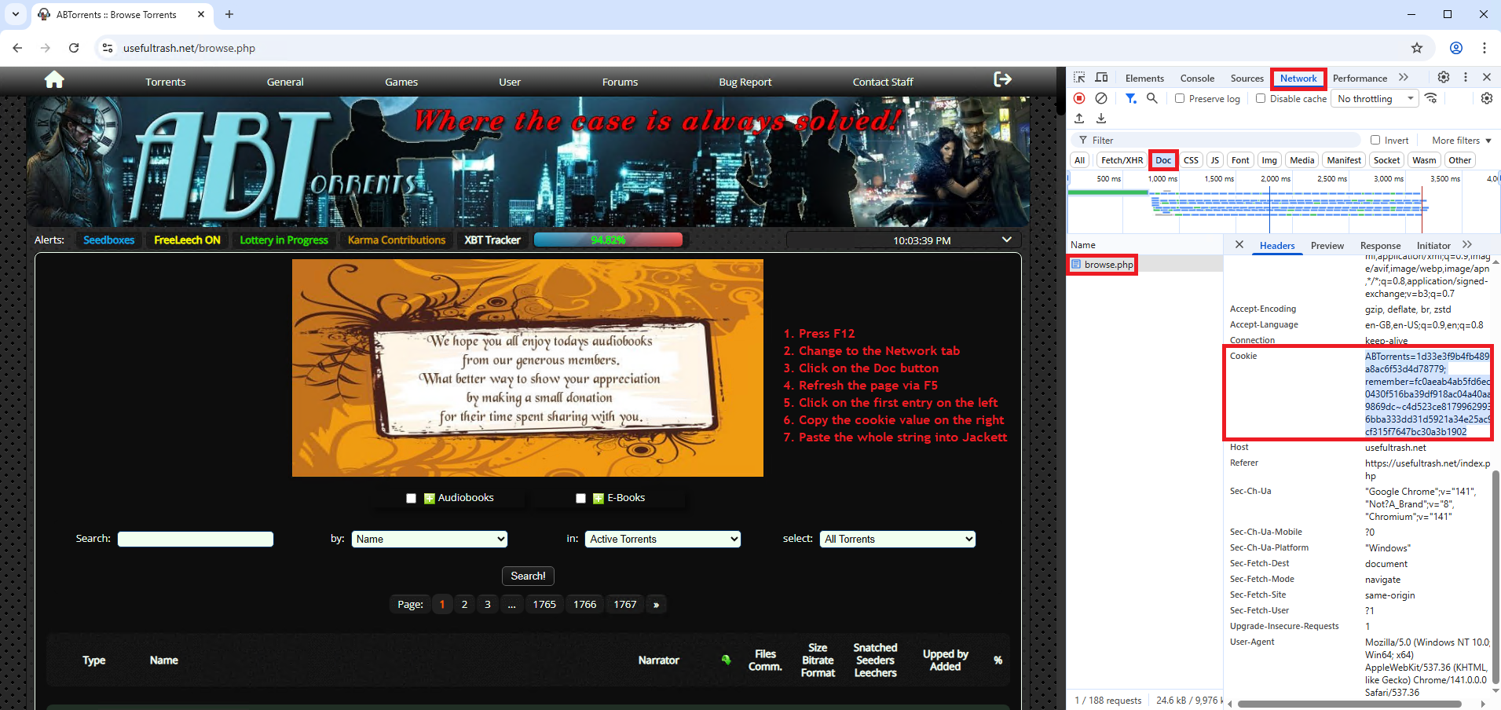Open a new browser tab
The height and width of the screenshot is (710, 1501).
click(x=229, y=14)
